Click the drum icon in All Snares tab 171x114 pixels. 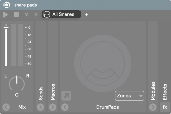pos(47,14)
